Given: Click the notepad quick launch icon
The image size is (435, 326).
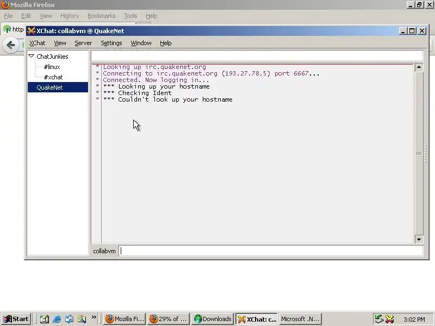Looking at the screenshot, I should (45, 319).
